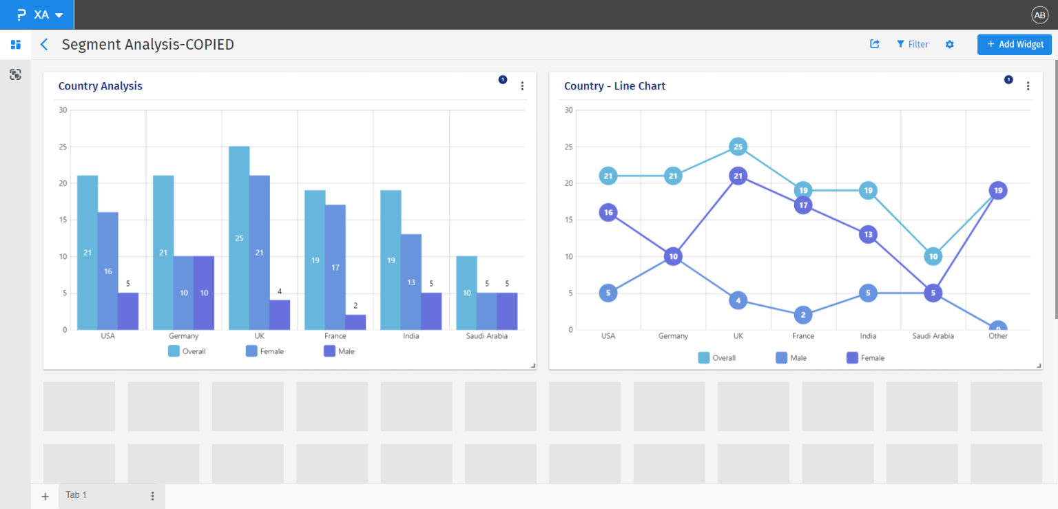This screenshot has width=1058, height=509.
Task: Open the Filter button
Action: point(912,44)
